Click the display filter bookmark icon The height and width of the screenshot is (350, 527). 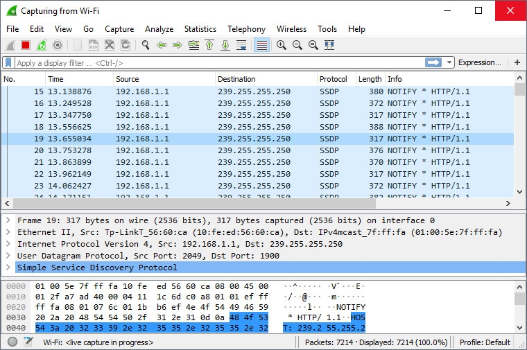tap(9, 62)
